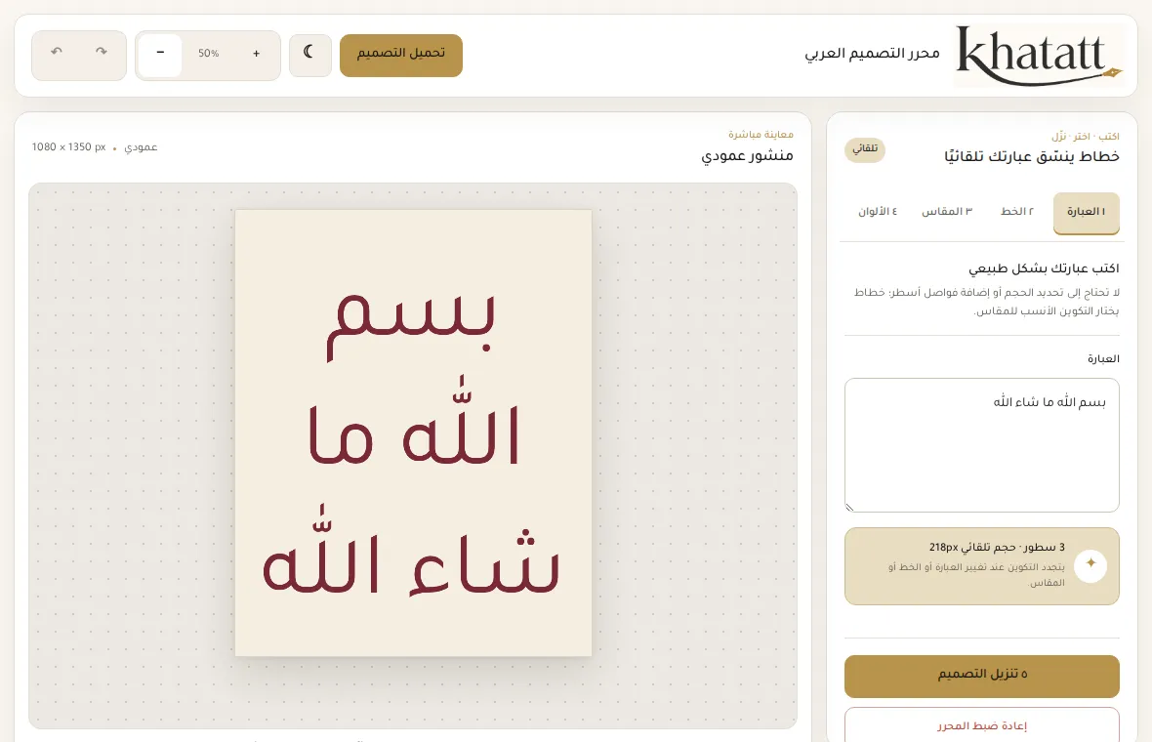Click the خطاط ينسّق عبارتك تلقائيًا heading
The width and height of the screenshot is (1152, 742).
pos(1031,156)
